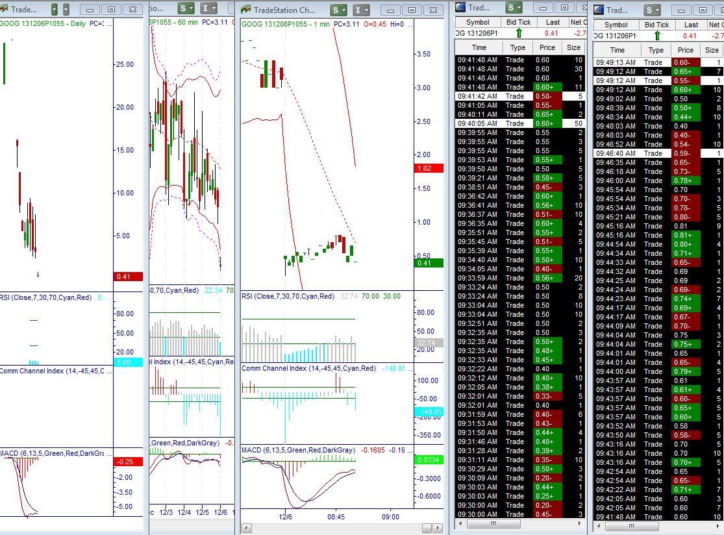Click the 09:40:05 AM trade row with size 50
The width and height of the screenshot is (724, 535).
click(x=520, y=124)
